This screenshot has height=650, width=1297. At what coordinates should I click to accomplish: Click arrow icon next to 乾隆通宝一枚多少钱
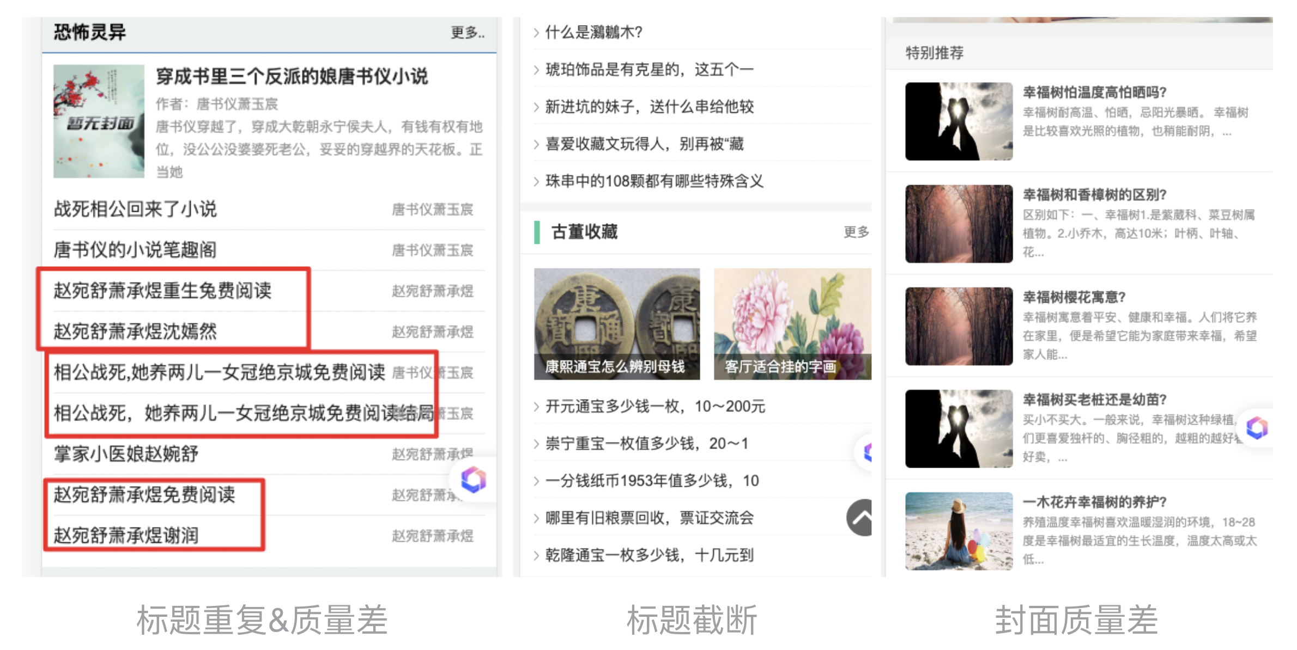[x=537, y=555]
